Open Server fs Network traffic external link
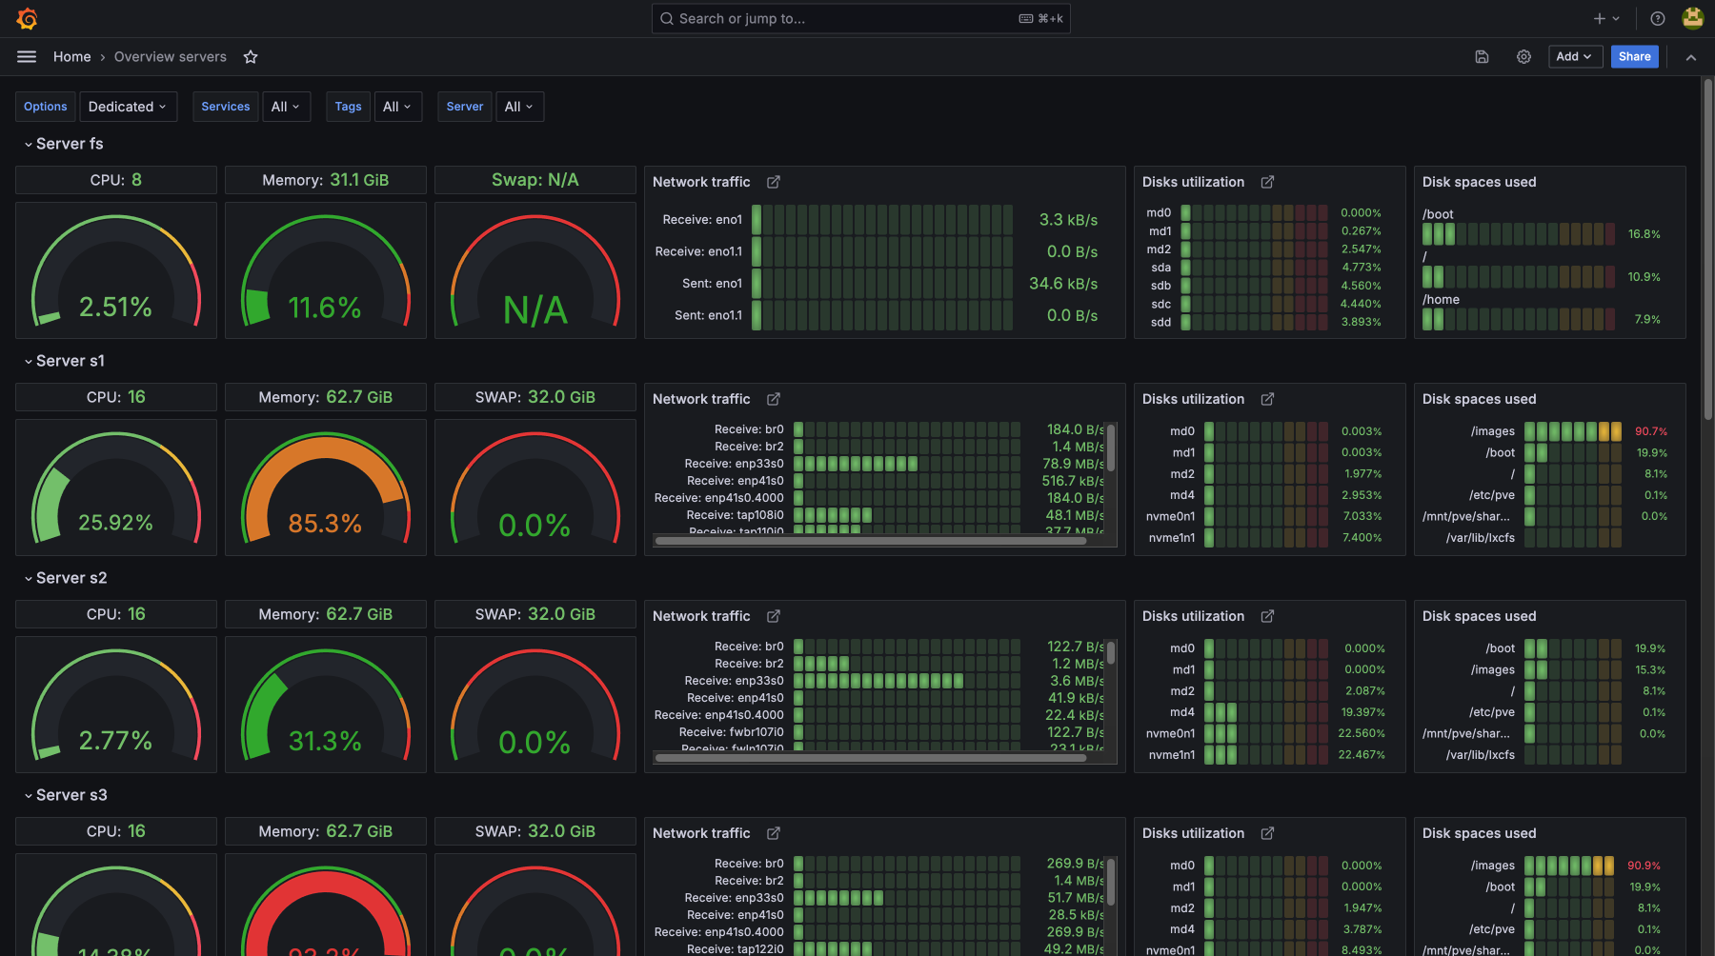 774,182
